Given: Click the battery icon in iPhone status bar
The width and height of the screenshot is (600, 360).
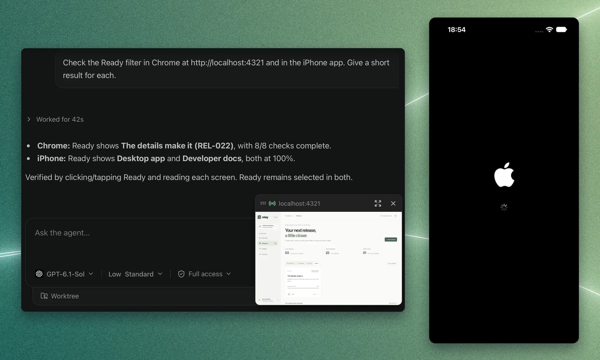Looking at the screenshot, I should pos(561,29).
